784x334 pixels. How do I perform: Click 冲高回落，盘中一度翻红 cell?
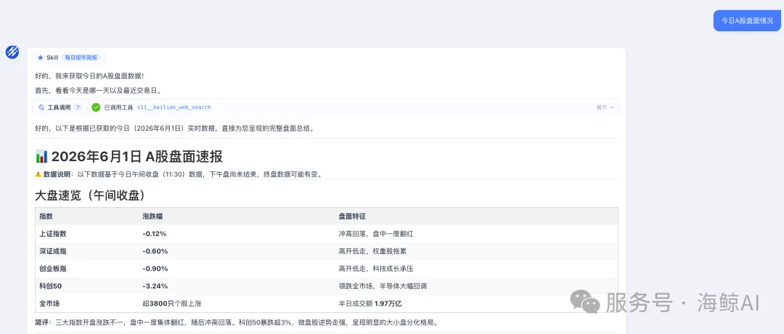coord(375,234)
